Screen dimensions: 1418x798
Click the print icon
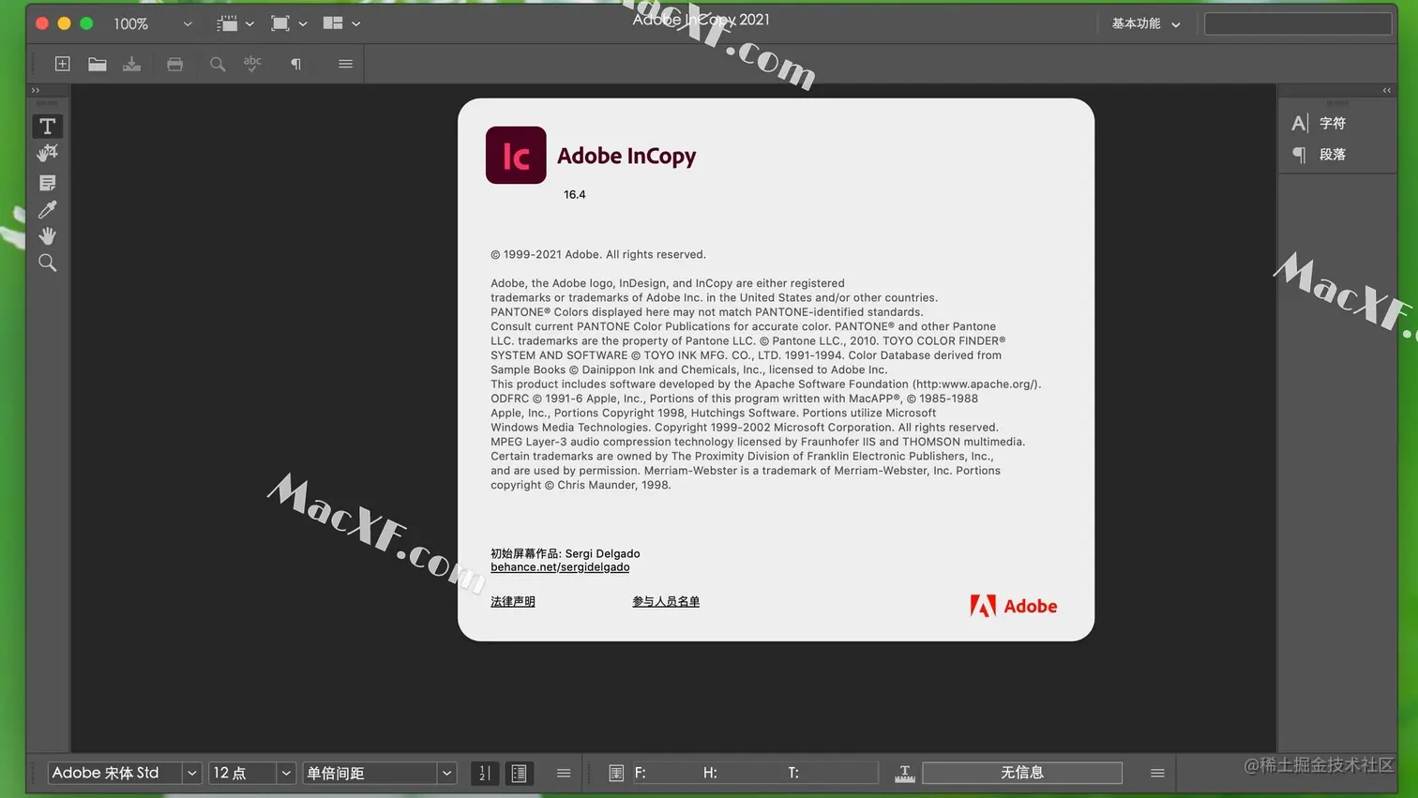click(x=174, y=64)
